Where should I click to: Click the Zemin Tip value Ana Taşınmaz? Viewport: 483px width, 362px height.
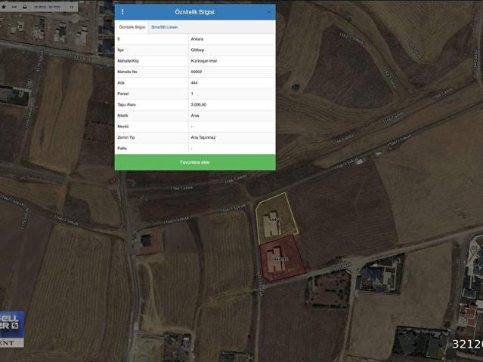point(204,137)
